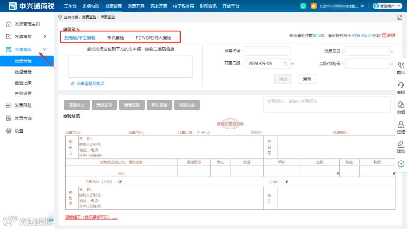Click the 购方查验 button
The height and width of the screenshot is (229, 407).
point(159,105)
